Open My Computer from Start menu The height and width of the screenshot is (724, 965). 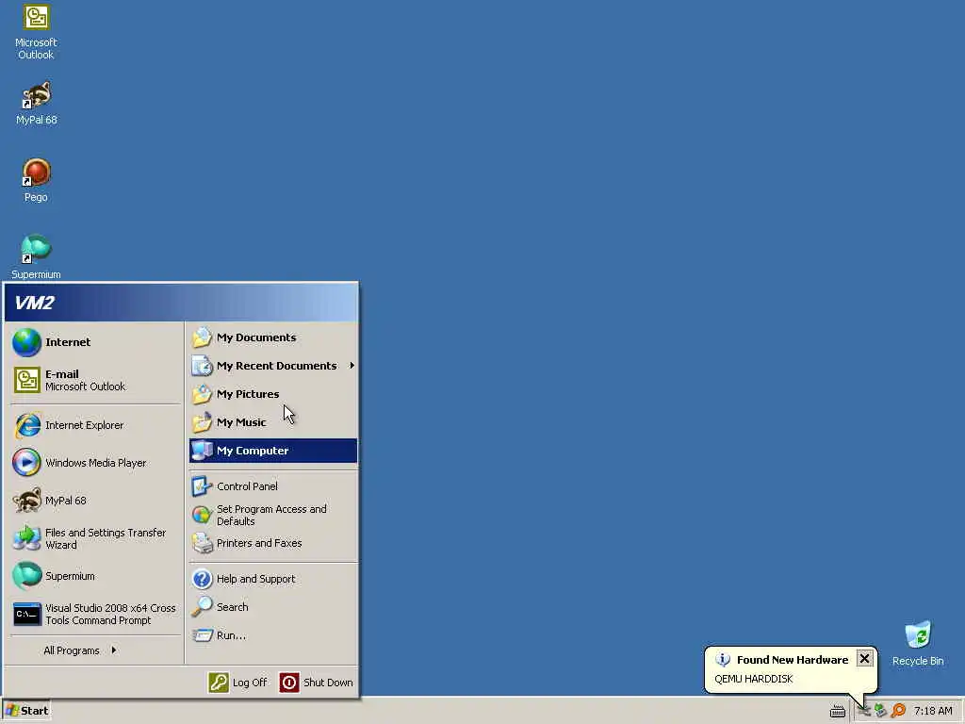pyautogui.click(x=273, y=451)
